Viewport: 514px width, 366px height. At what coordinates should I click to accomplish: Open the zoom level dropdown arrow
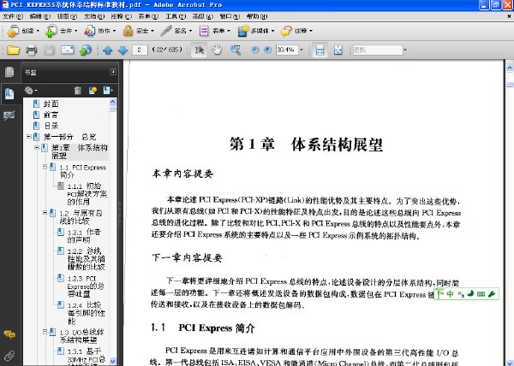click(x=302, y=50)
